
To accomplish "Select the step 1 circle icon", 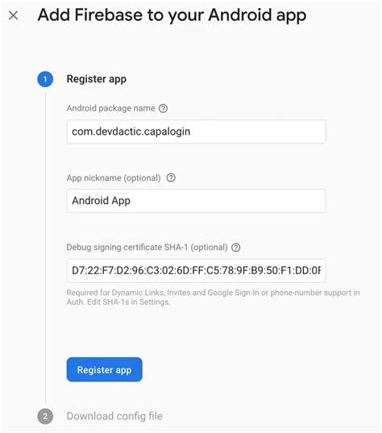I will tap(45, 79).
